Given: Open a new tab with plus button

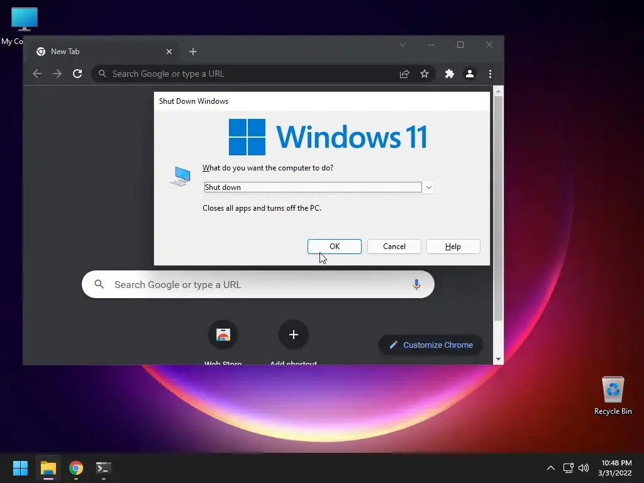Looking at the screenshot, I should coord(193,52).
